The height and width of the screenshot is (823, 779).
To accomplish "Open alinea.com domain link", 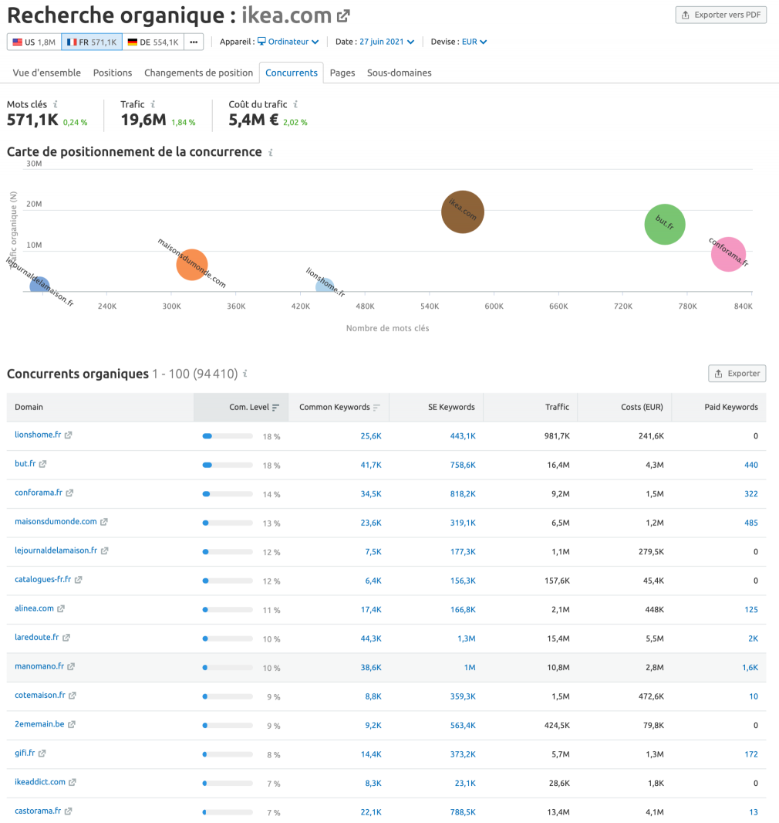I will click(x=34, y=608).
